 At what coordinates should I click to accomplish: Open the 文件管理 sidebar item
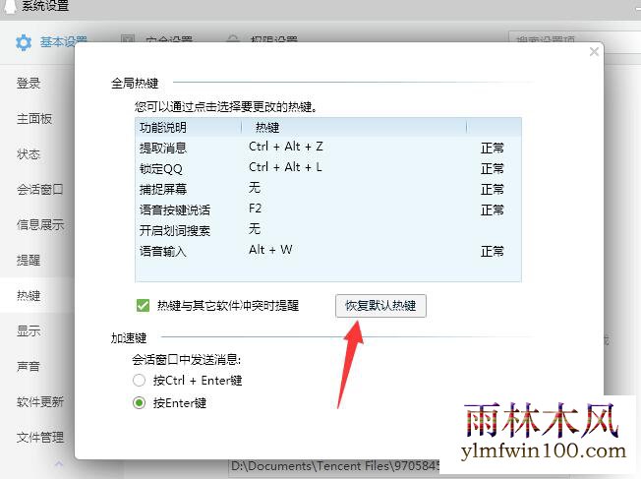click(x=40, y=437)
